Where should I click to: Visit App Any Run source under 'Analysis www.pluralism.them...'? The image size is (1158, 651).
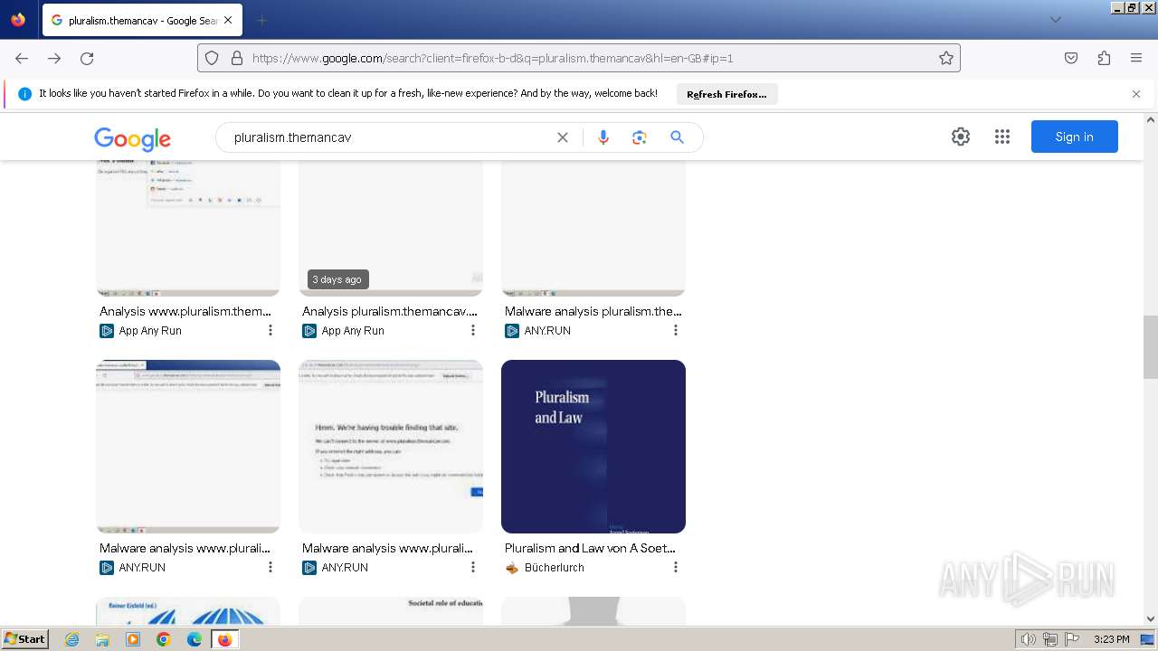[x=141, y=331]
